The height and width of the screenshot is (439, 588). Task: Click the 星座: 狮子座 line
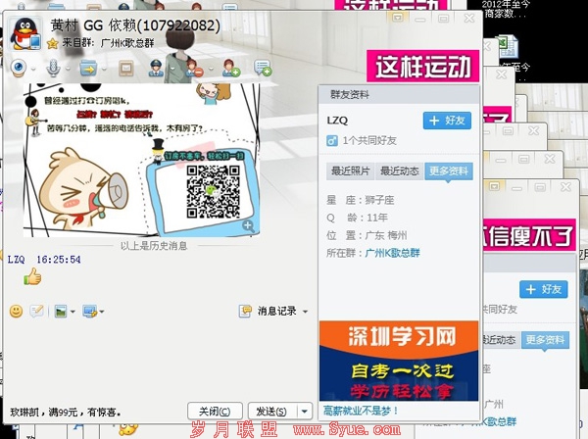click(360, 200)
